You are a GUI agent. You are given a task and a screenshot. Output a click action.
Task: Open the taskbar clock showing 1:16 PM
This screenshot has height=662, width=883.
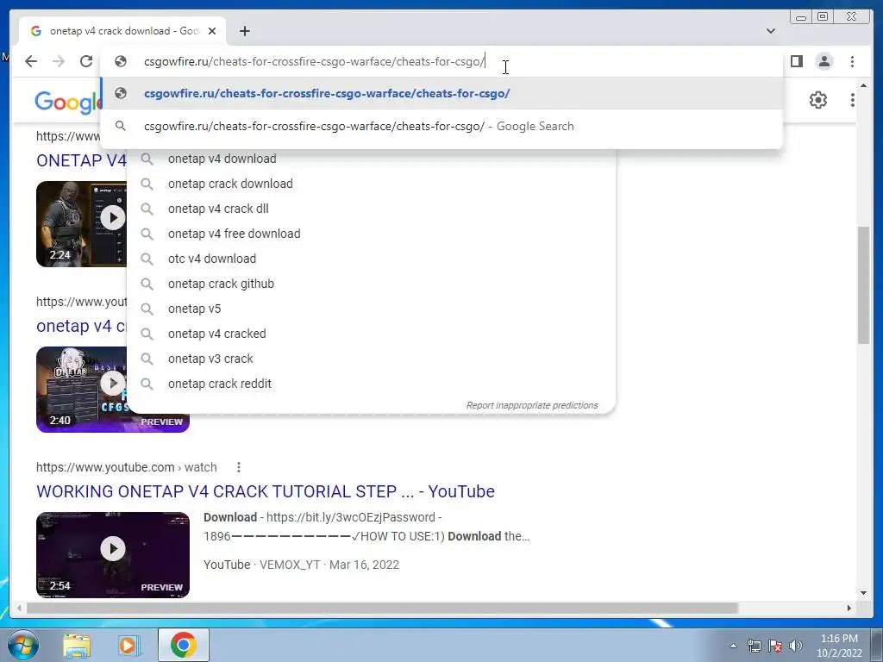[x=839, y=646]
